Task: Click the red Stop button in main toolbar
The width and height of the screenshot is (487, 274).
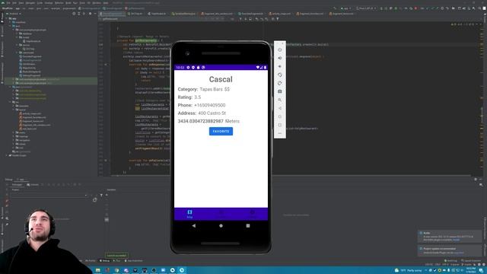Action: (415, 8)
